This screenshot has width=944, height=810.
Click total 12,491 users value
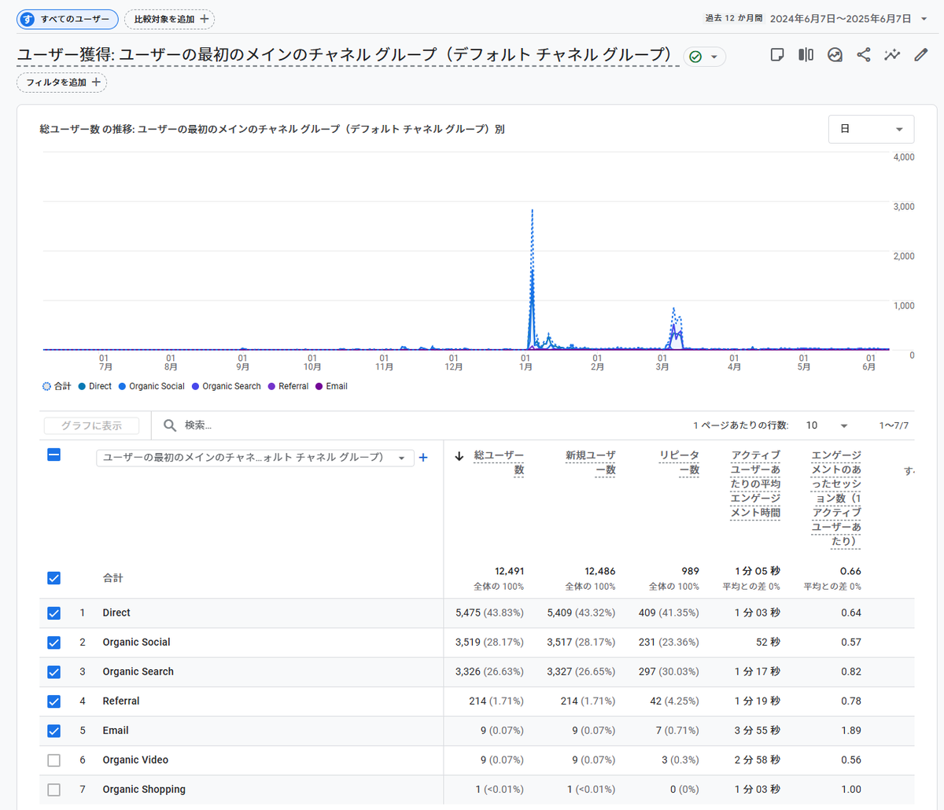click(x=509, y=572)
